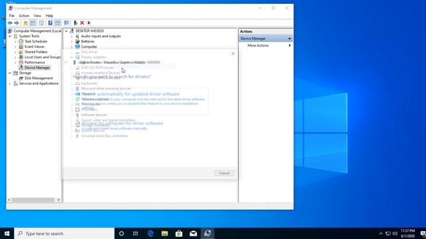Click the Type here to search box
The height and width of the screenshot is (239, 426).
(65, 233)
